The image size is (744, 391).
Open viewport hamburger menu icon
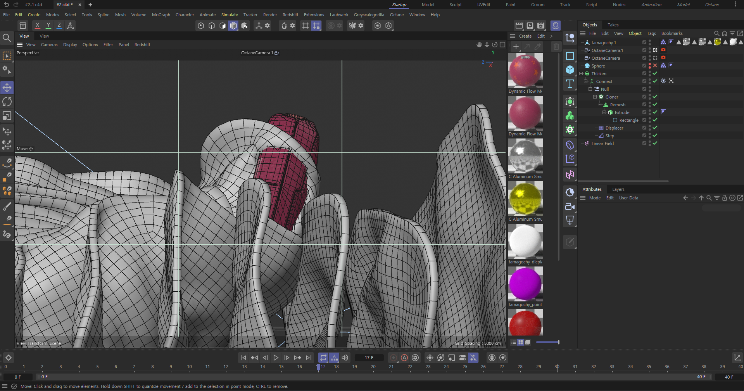tap(20, 45)
